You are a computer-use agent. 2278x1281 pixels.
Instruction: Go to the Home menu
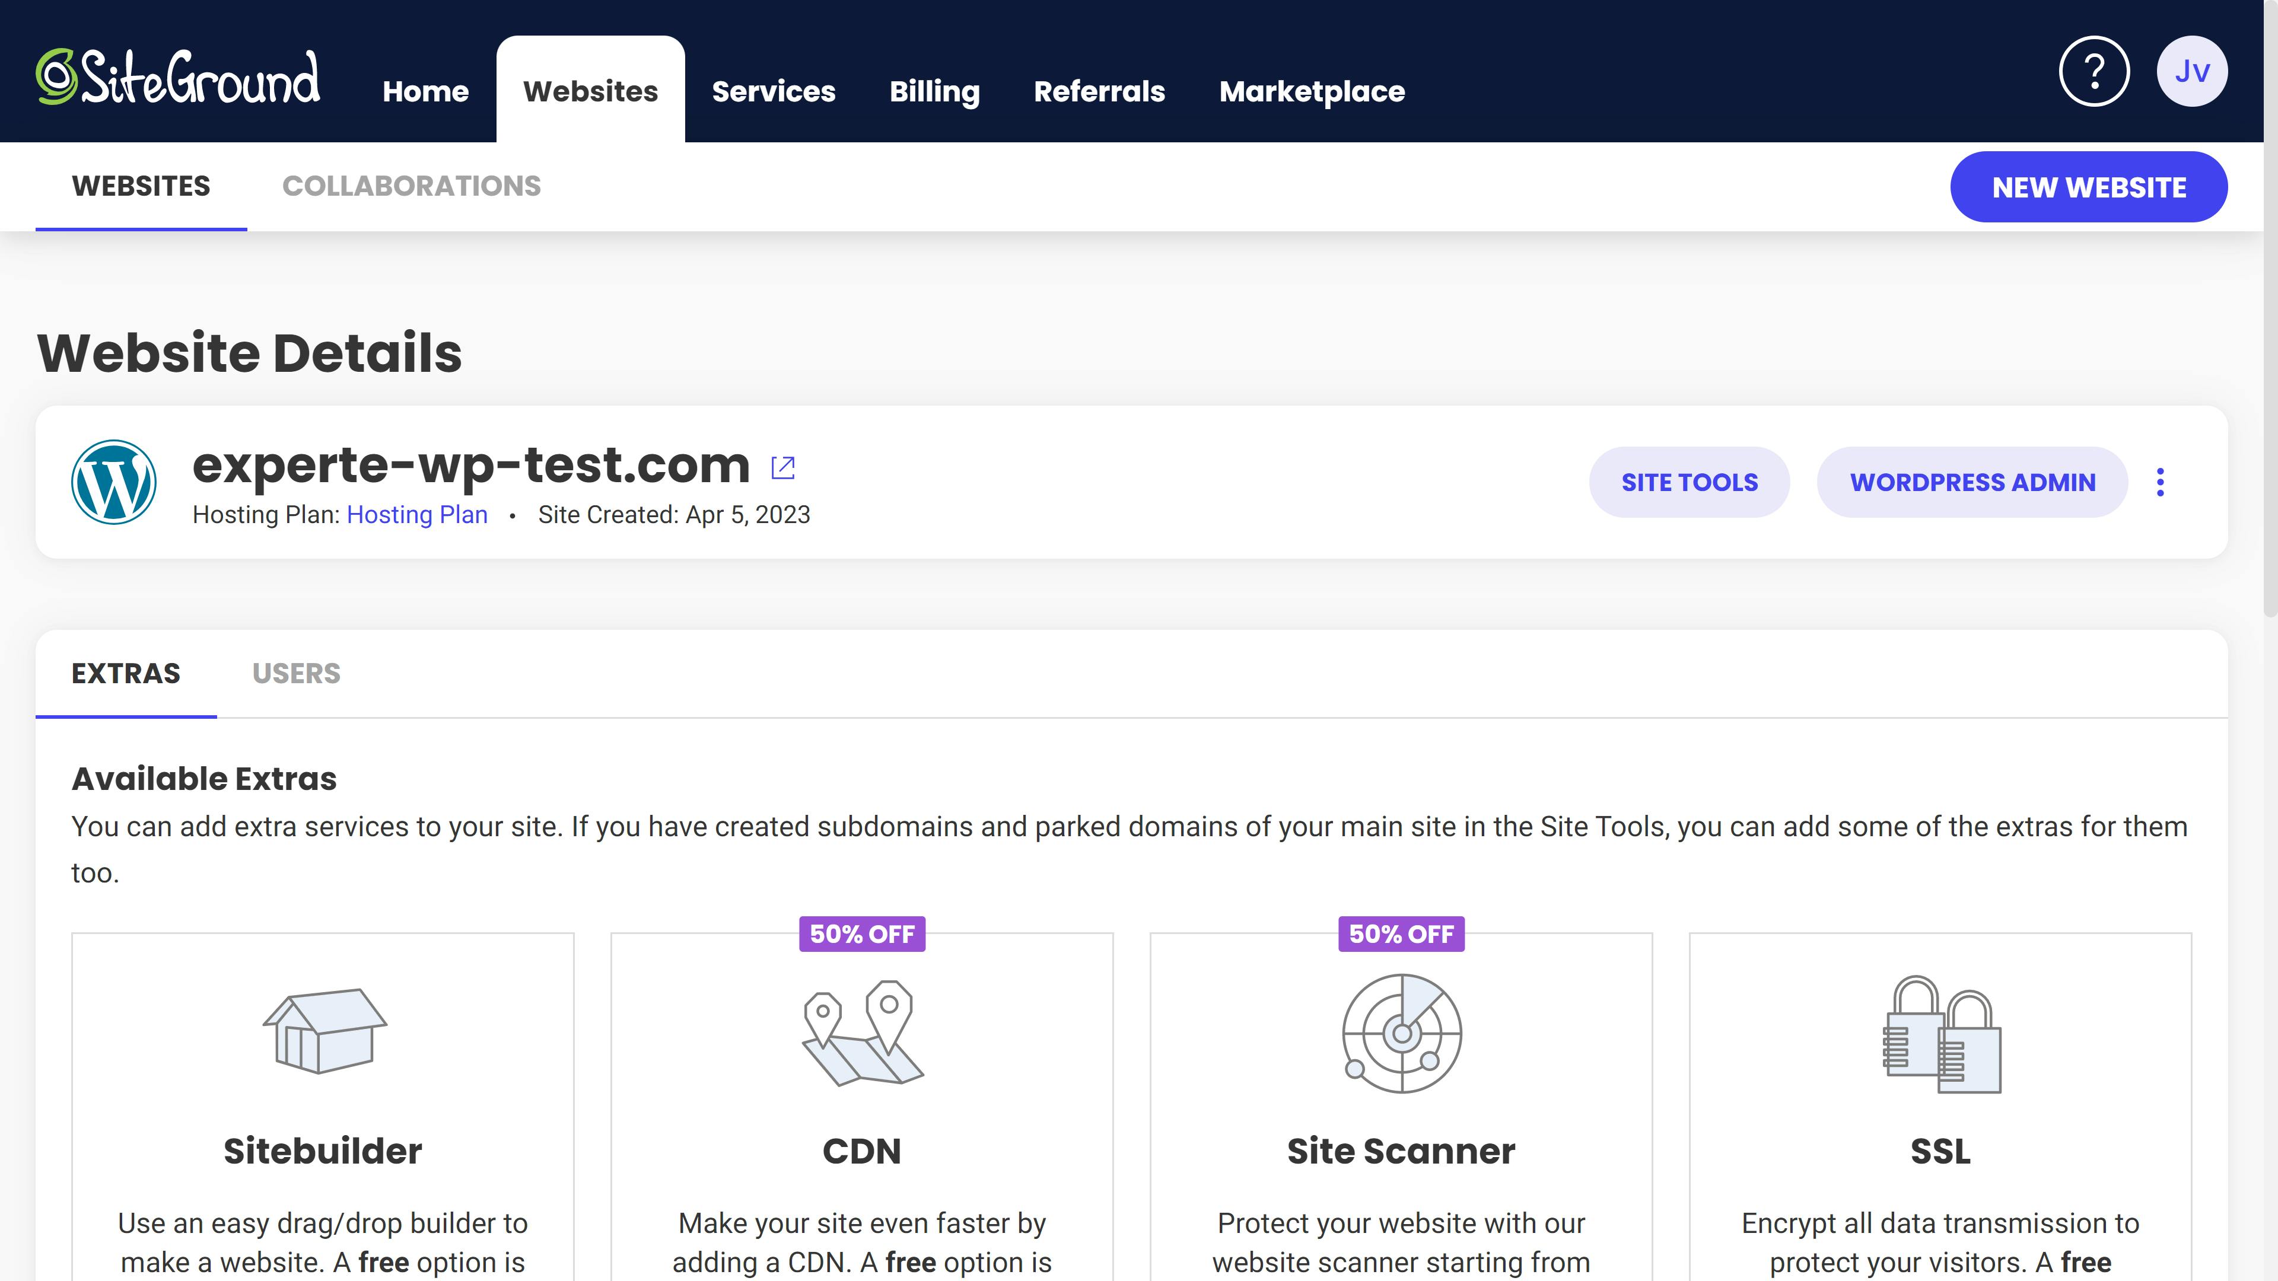click(425, 91)
